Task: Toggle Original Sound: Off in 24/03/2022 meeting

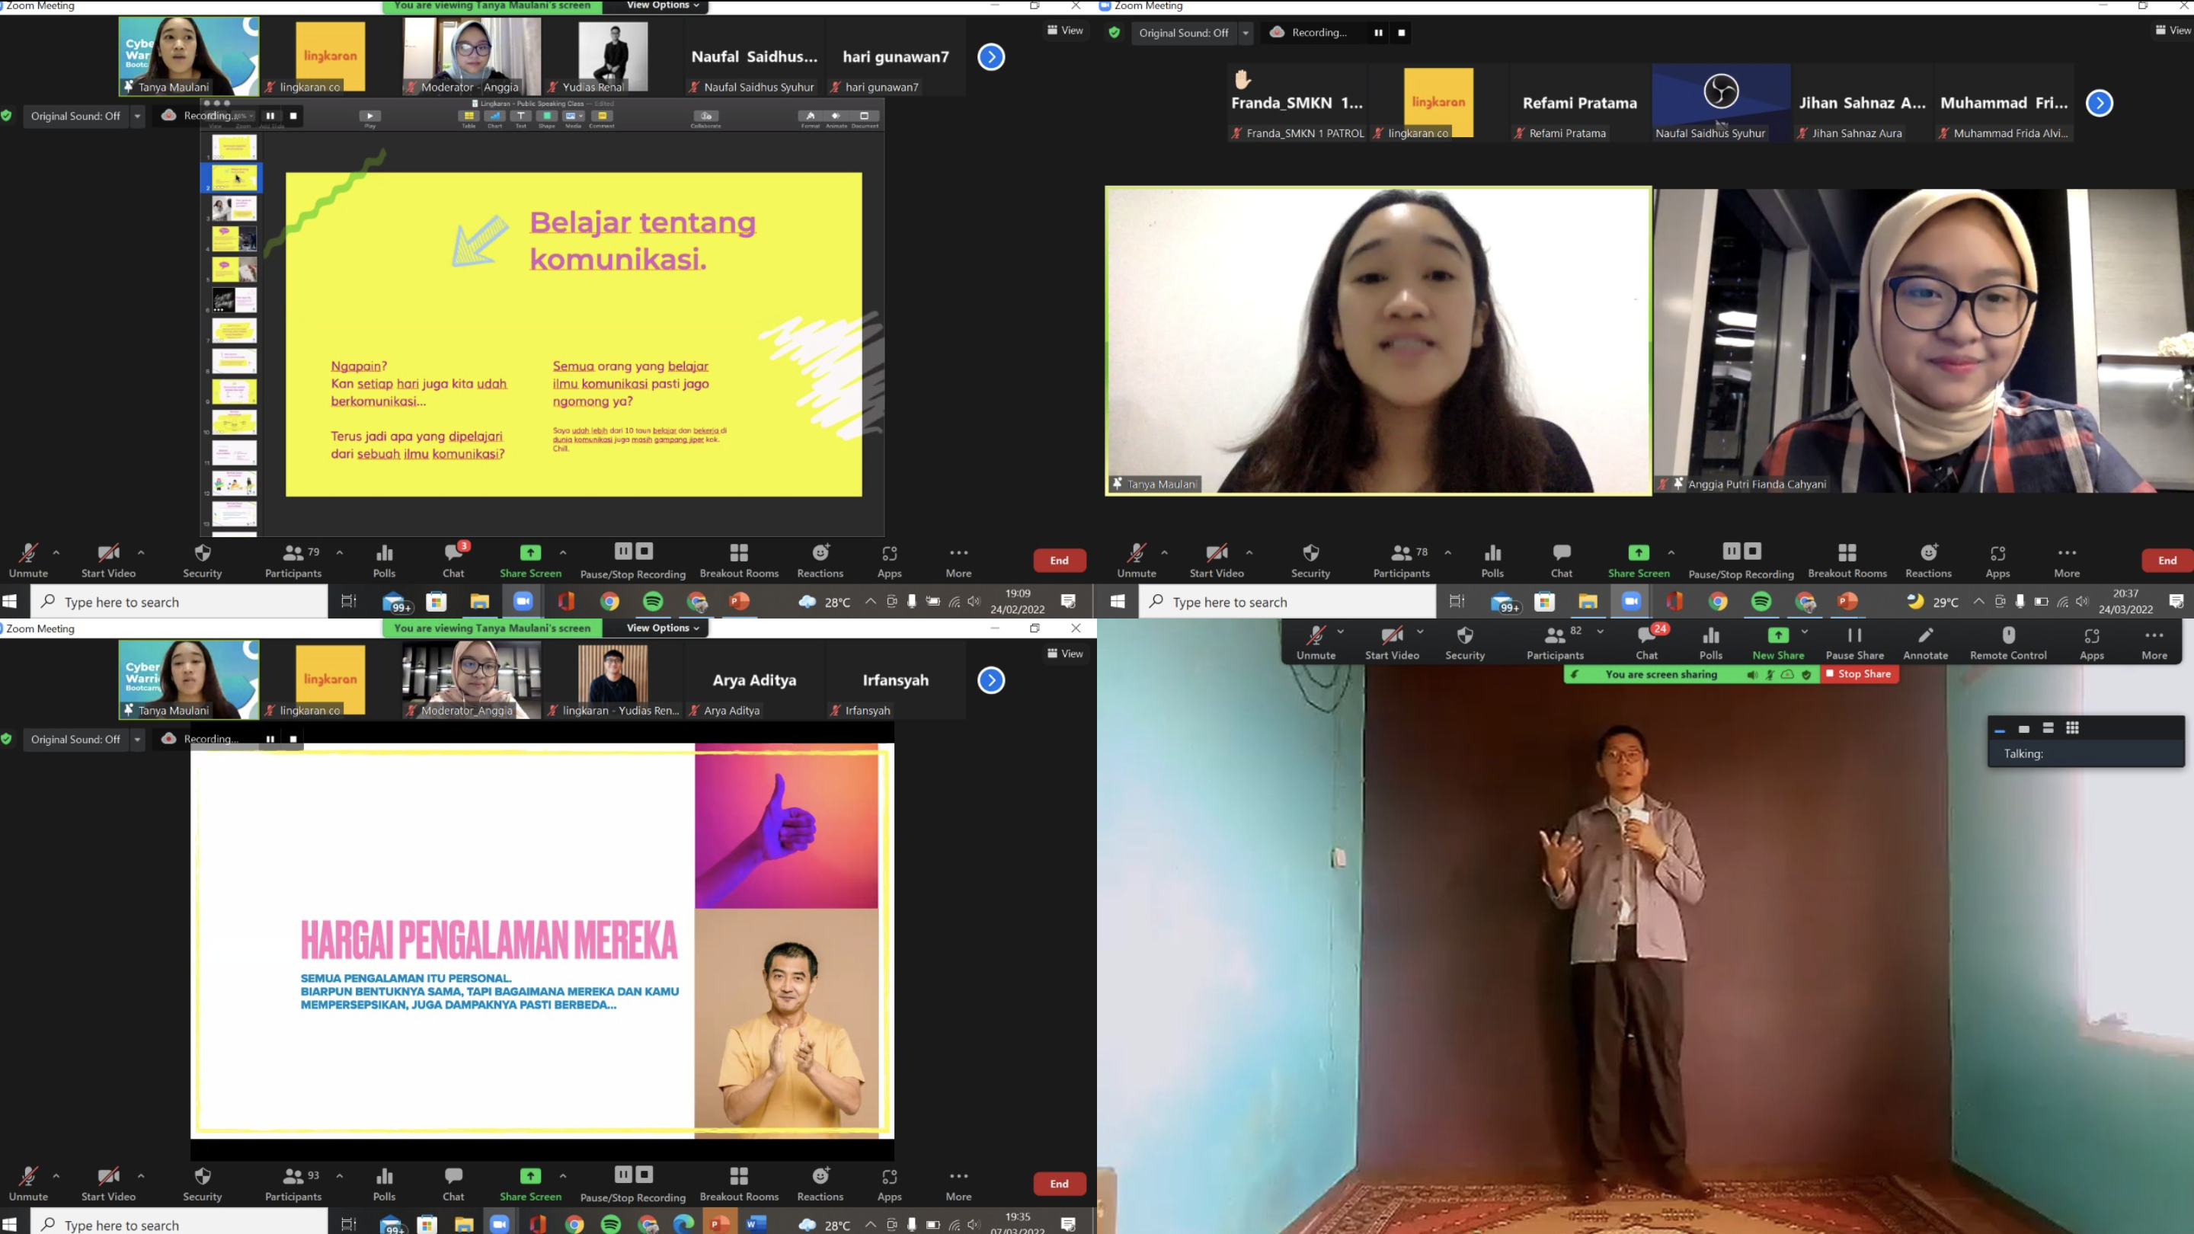Action: (x=1184, y=32)
